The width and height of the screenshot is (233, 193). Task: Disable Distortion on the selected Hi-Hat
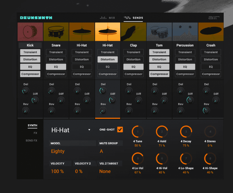click(108, 59)
